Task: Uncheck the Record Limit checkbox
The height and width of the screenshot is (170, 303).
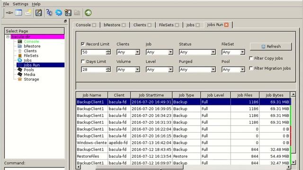Action: coord(83,44)
